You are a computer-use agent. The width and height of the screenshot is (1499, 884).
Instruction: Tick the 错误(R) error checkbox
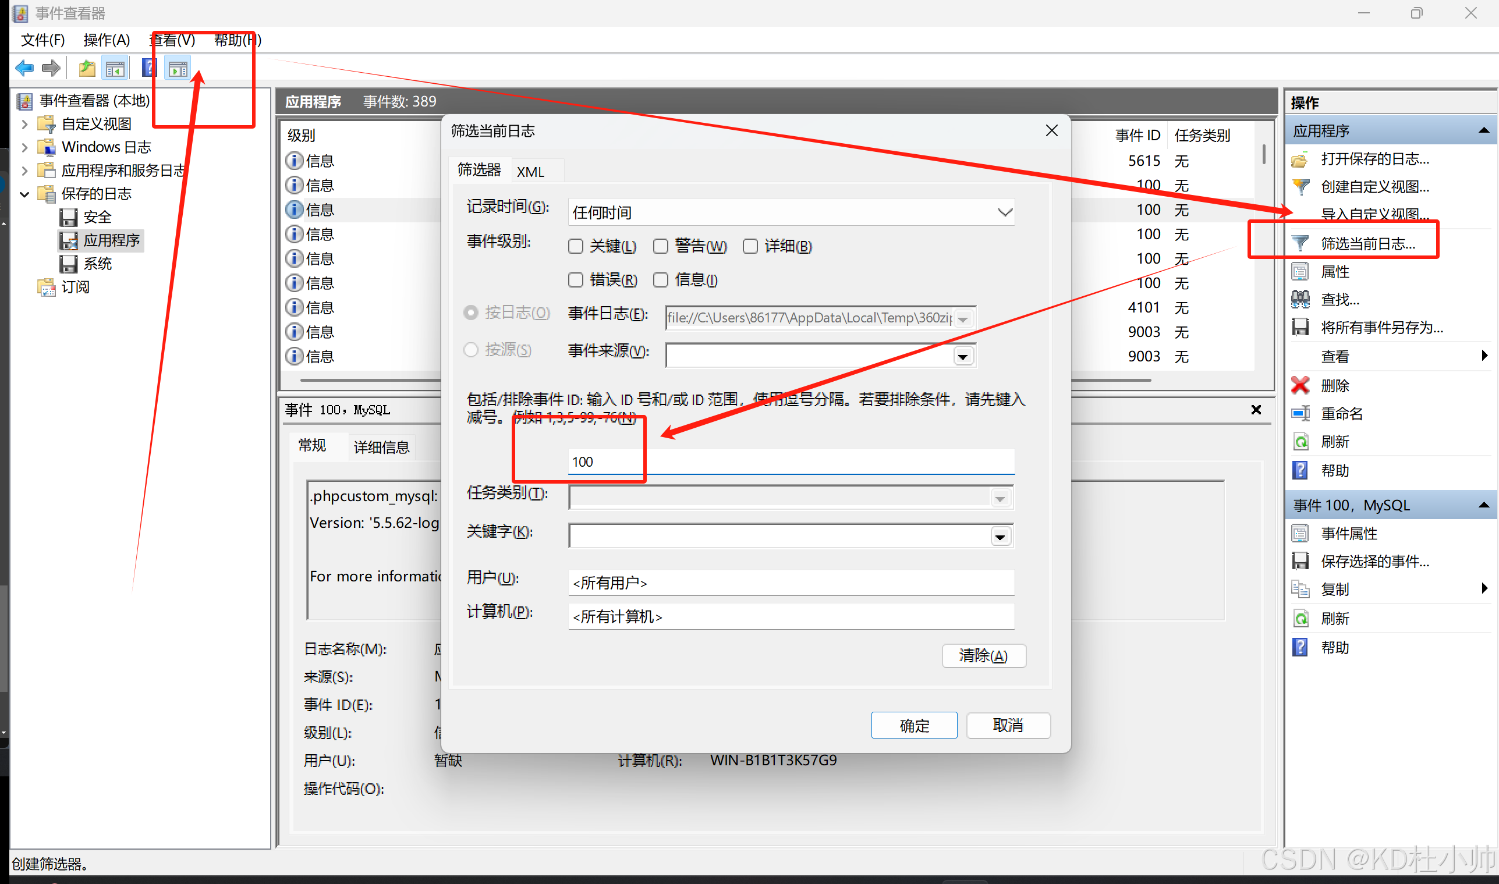point(576,279)
